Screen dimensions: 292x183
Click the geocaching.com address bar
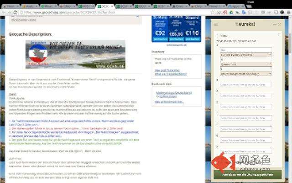coord(115,12)
